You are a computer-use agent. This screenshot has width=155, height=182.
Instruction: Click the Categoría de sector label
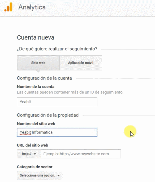click(x=35, y=167)
